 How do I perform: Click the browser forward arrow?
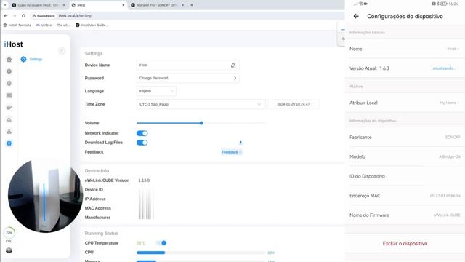click(x=15, y=16)
